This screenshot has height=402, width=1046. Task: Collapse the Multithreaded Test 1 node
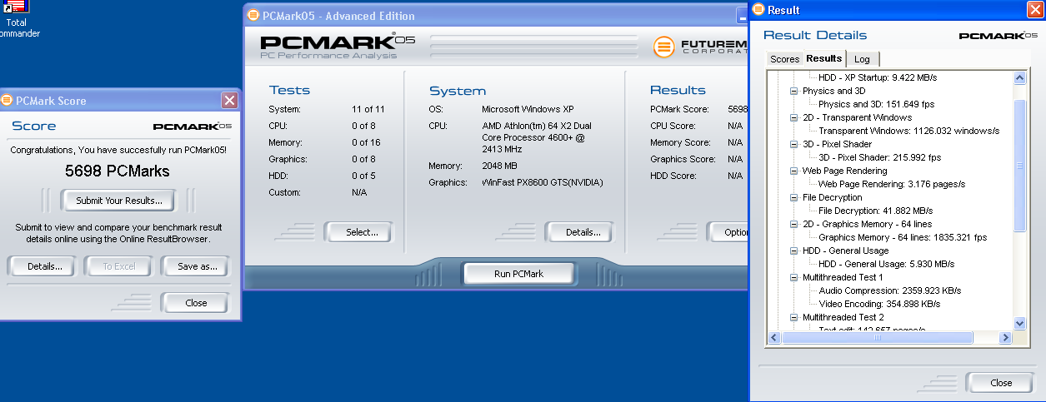click(x=794, y=277)
